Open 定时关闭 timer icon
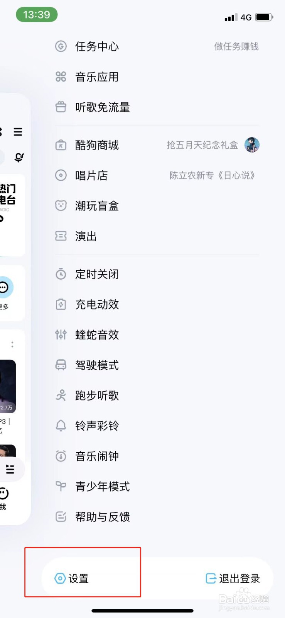 [61, 274]
